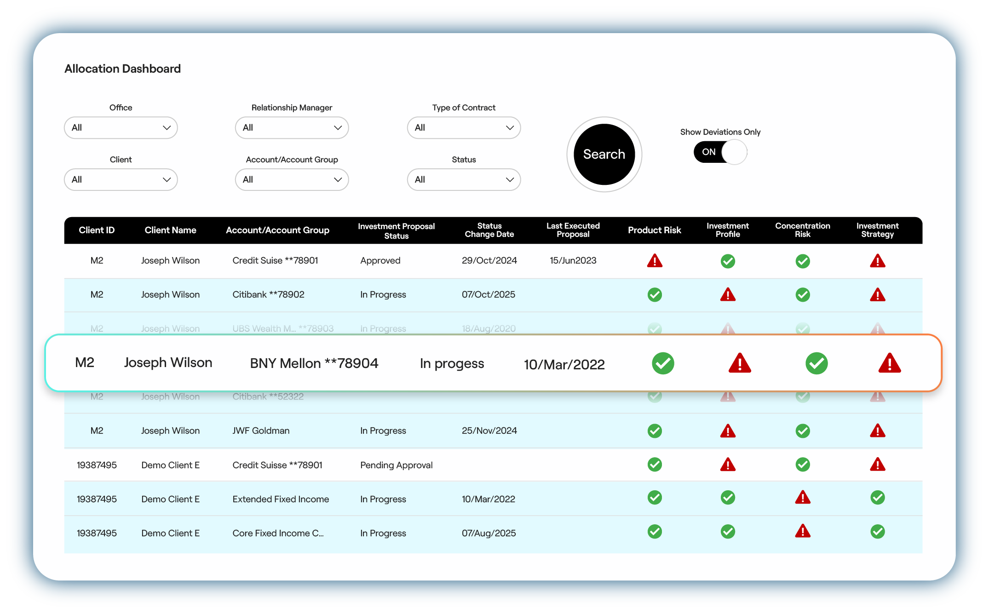The image size is (989, 614).
Task: Click Product Risk warning icon for Credit Suise **78901
Action: click(654, 261)
